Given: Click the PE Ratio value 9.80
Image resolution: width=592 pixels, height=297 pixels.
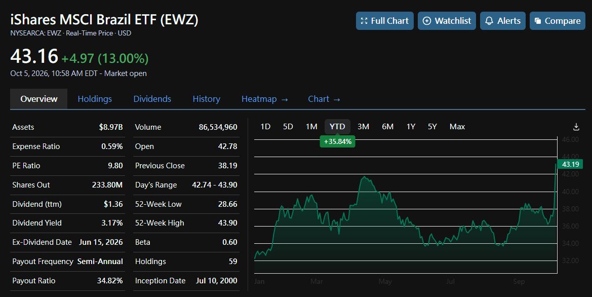Looking at the screenshot, I should [x=115, y=166].
